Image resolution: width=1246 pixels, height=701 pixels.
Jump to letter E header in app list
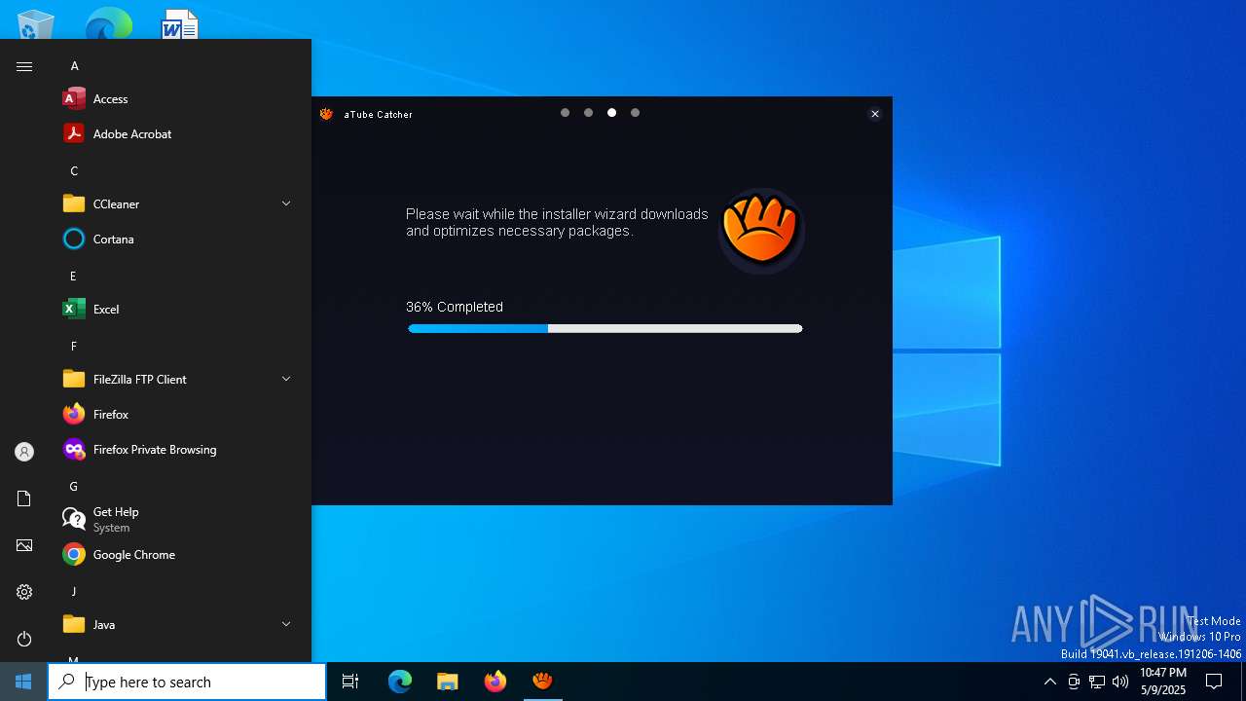pyautogui.click(x=73, y=277)
